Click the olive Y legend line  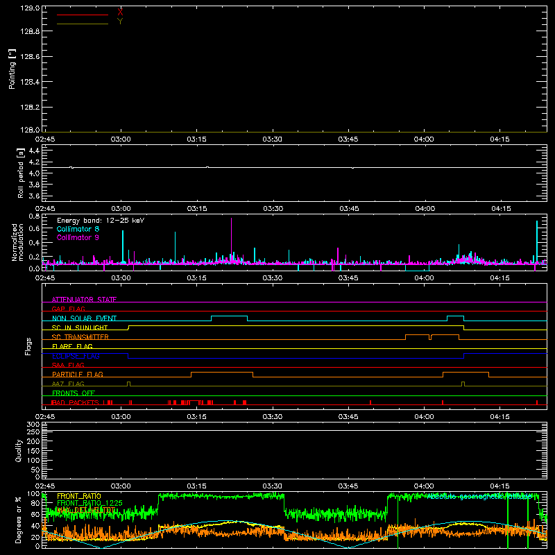pyautogui.click(x=83, y=24)
